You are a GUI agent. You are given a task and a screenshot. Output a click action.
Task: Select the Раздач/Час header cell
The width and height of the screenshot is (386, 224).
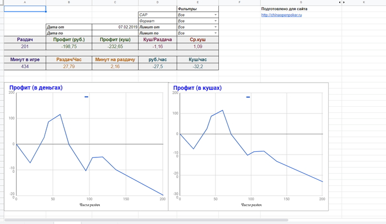69,59
